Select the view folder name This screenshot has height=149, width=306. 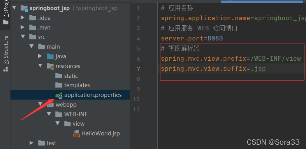tap(79, 124)
